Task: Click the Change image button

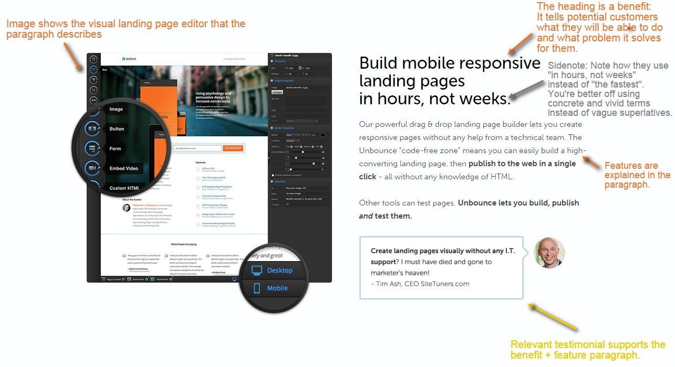Action: coord(277,92)
